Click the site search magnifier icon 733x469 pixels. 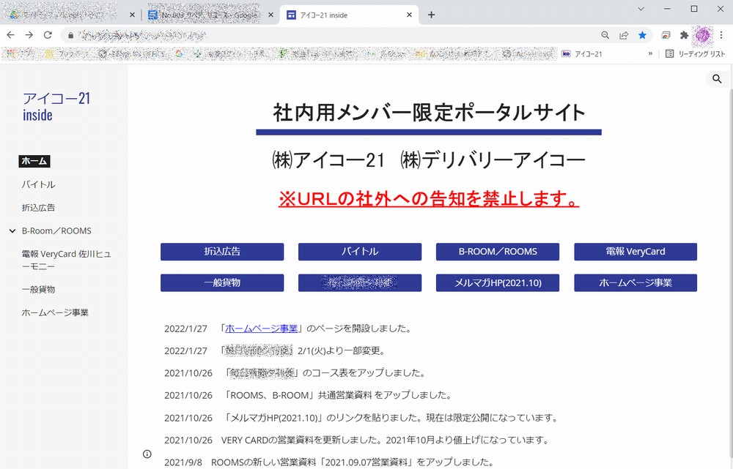[x=717, y=79]
